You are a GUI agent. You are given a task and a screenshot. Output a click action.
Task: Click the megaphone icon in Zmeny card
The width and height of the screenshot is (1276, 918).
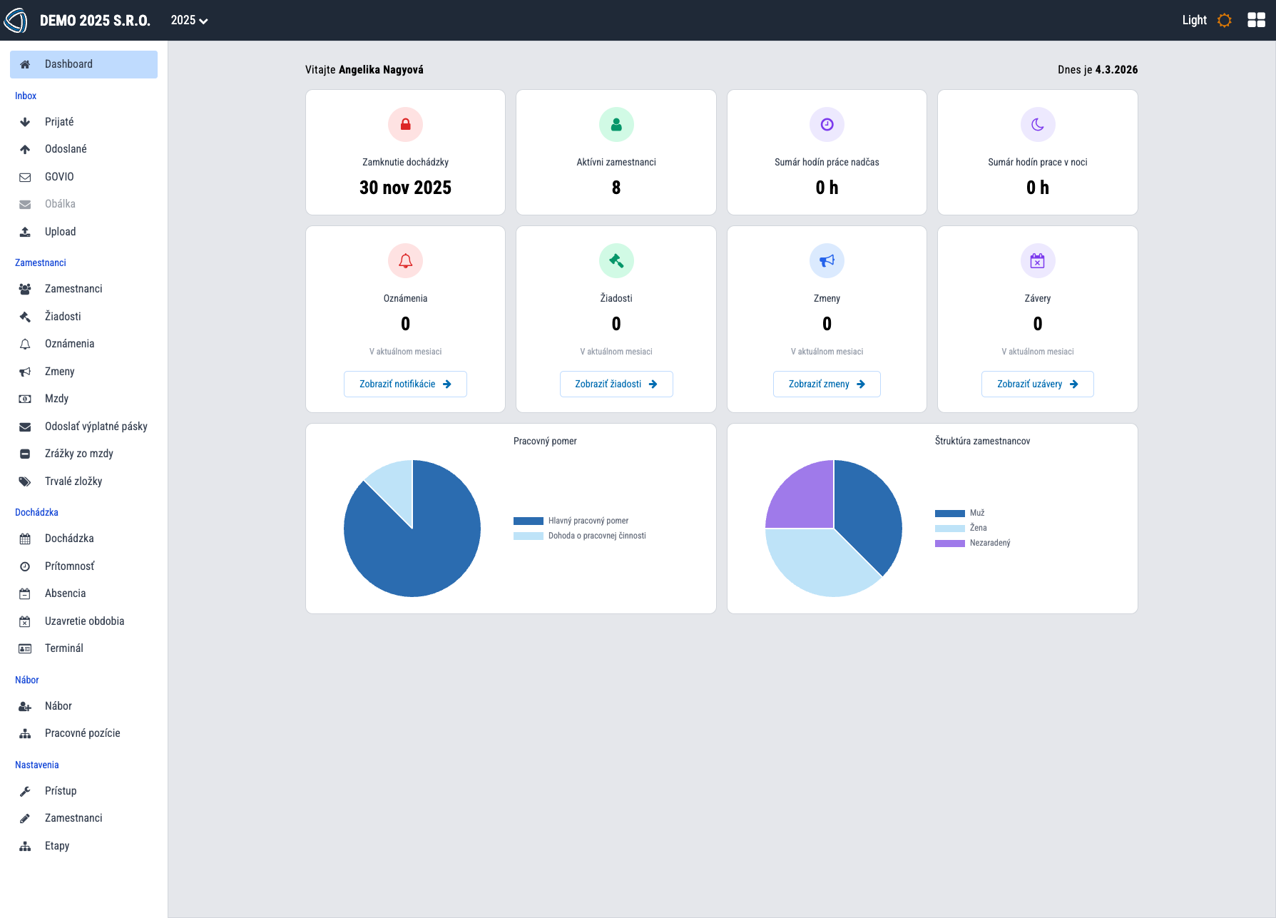[x=827, y=261]
